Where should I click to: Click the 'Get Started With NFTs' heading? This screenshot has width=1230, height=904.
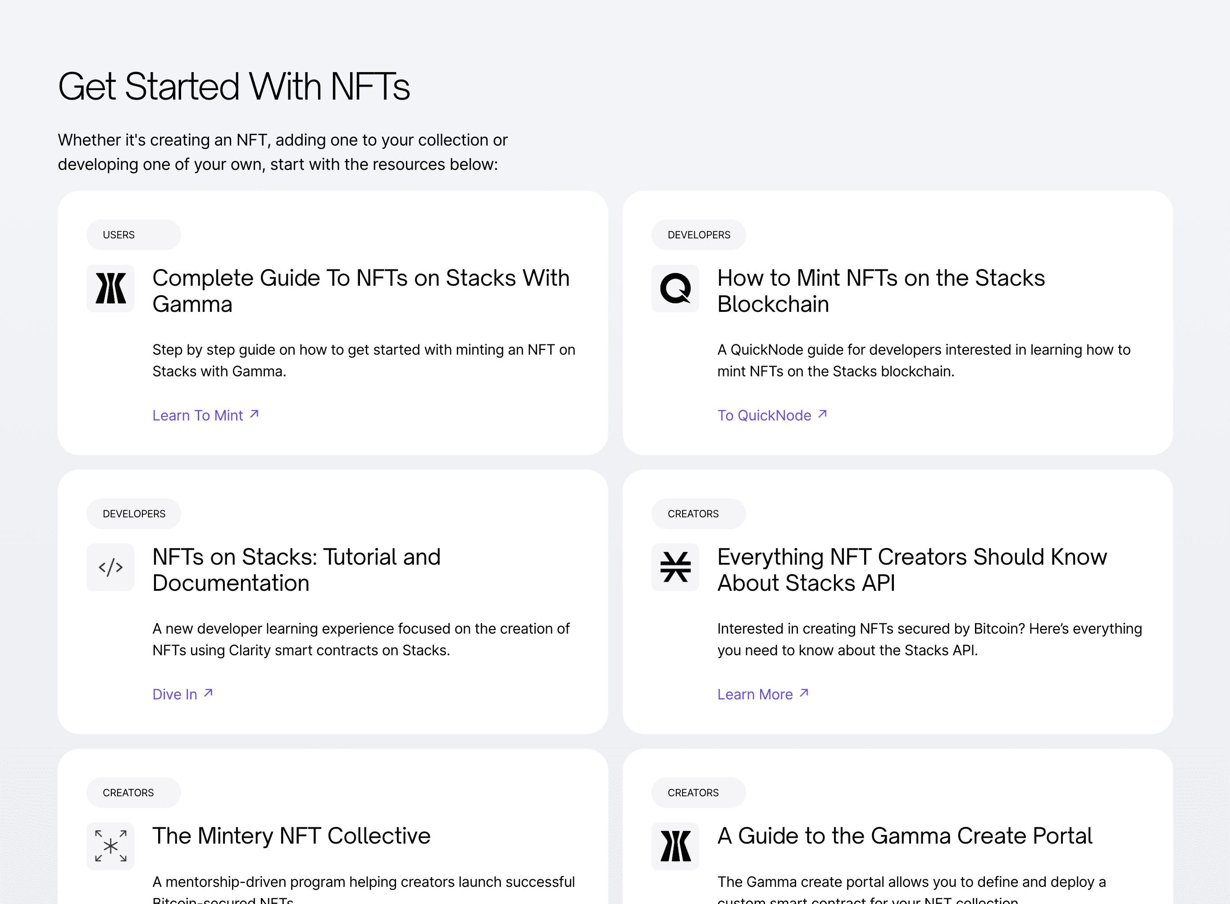(x=234, y=87)
